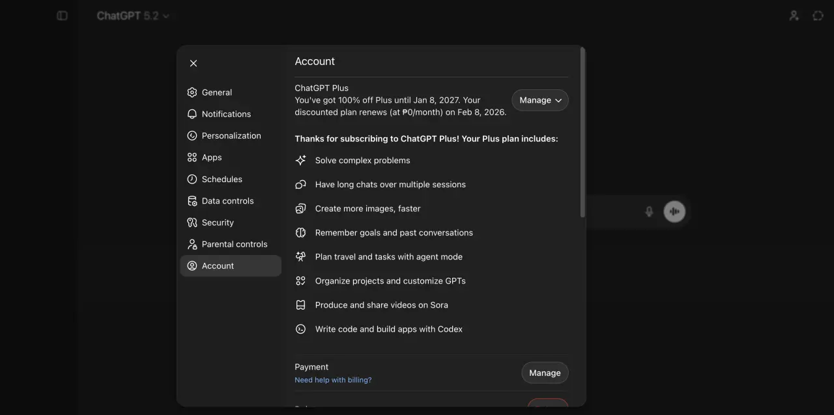The image size is (834, 415).
Task: Click the Create more images, faster text
Action: click(367, 208)
